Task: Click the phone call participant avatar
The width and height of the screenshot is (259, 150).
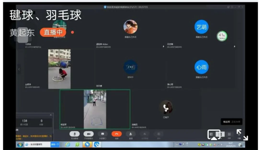Action: 165,107
